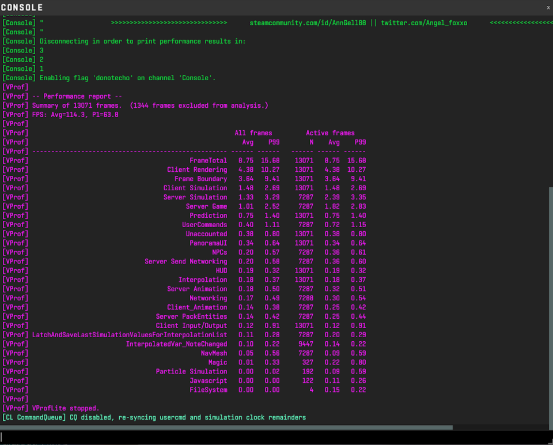The image size is (553, 445).
Task: Click the Javascript row label
Action: 208,381
